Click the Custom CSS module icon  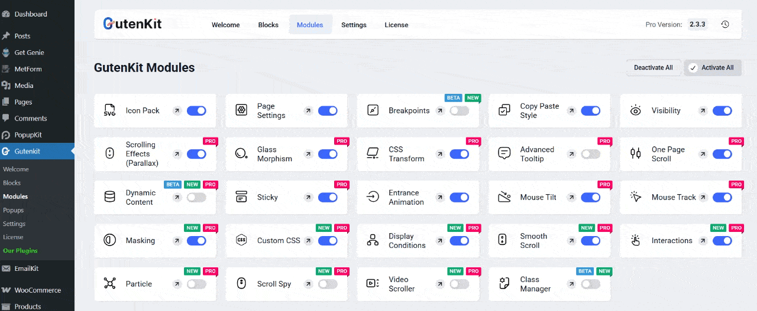pos(241,240)
